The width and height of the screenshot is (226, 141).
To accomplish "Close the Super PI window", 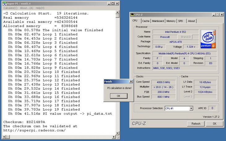I will [x=117, y=4].
